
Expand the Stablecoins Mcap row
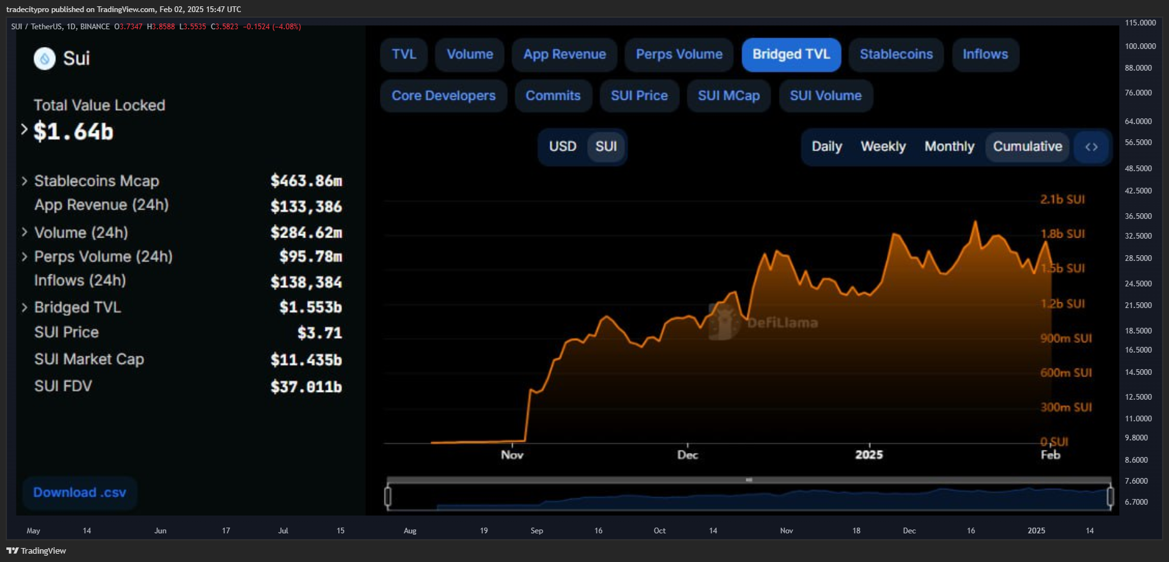(x=24, y=181)
